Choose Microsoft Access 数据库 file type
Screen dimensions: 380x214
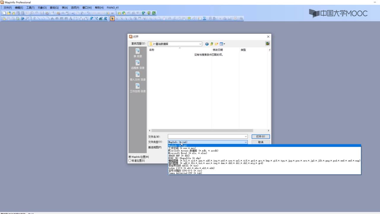coord(264,151)
